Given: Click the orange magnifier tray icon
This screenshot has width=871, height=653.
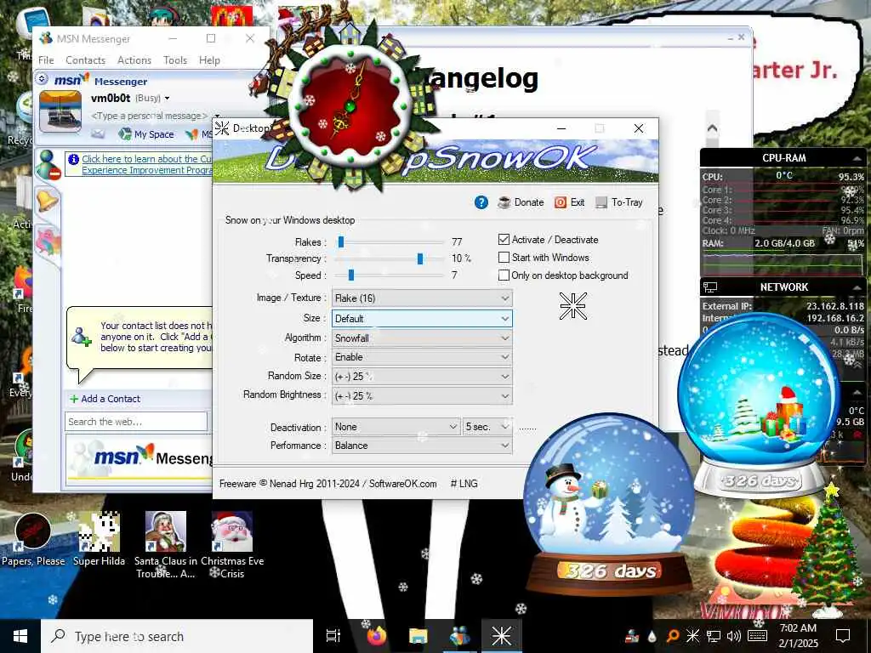Looking at the screenshot, I should (672, 636).
